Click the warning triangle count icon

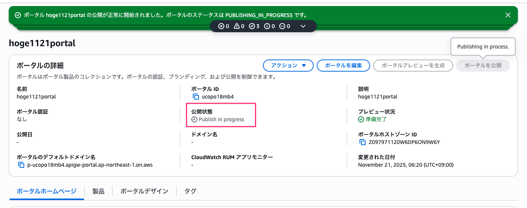(x=237, y=26)
